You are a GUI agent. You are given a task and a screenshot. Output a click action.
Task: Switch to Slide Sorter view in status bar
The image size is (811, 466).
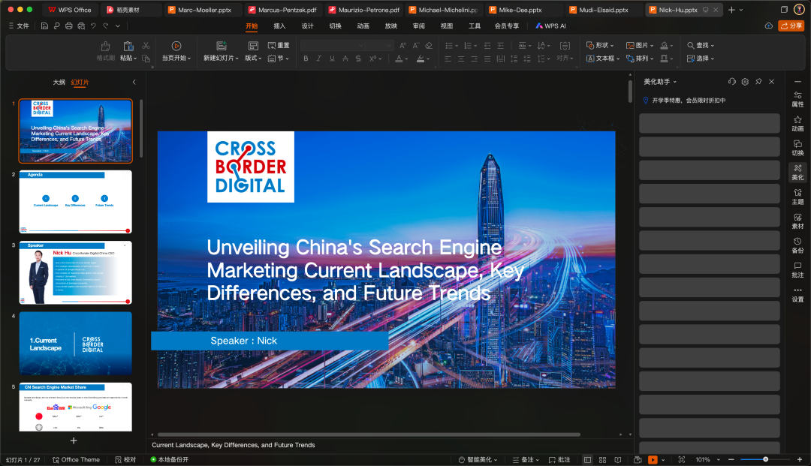(602, 460)
